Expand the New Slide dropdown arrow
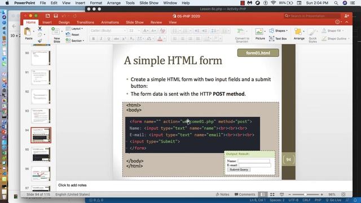The width and height of the screenshot is (361, 203). (62, 32)
